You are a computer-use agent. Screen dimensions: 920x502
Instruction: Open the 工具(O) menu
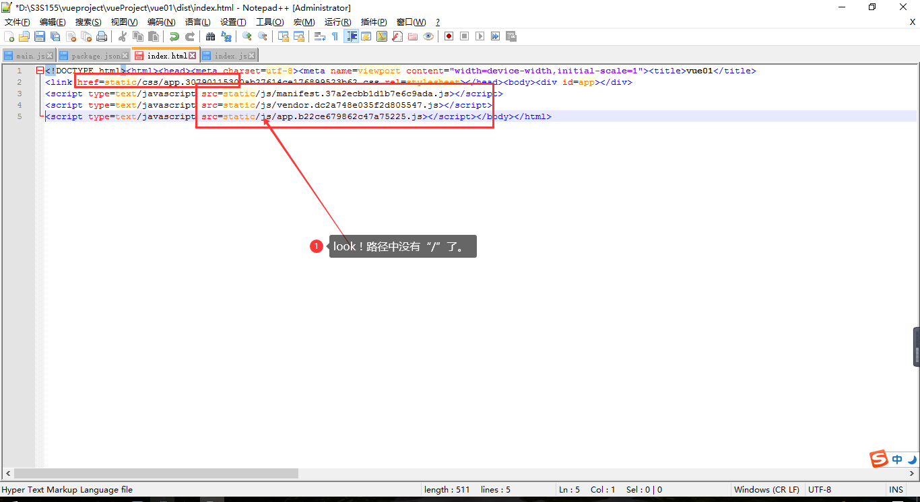269,22
